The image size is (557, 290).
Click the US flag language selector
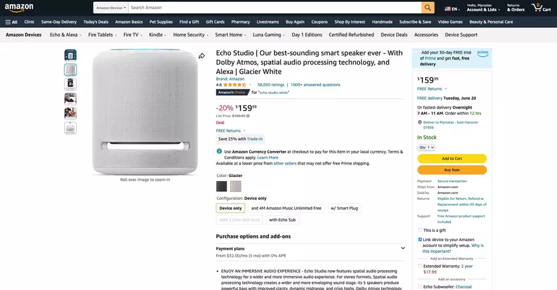click(452, 8)
